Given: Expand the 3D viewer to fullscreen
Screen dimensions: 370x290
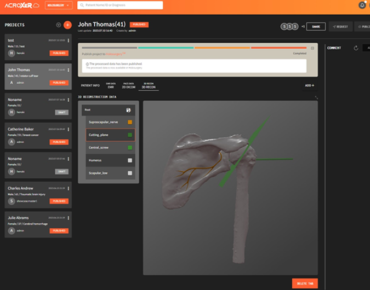Looking at the screenshot, I should (x=316, y=97).
